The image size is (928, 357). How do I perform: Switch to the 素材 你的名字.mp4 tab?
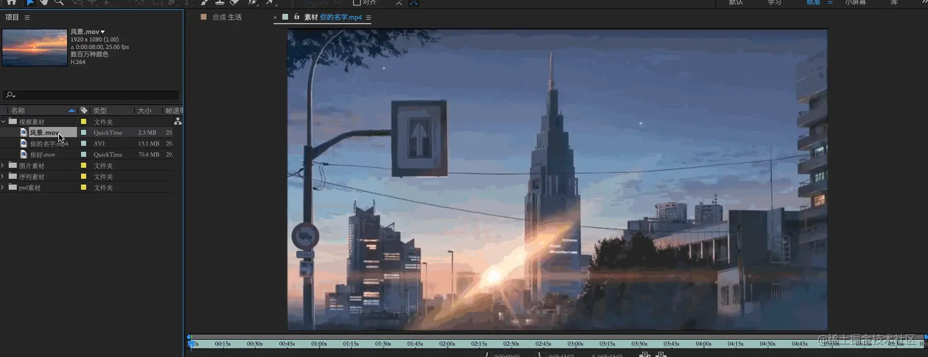(x=333, y=17)
